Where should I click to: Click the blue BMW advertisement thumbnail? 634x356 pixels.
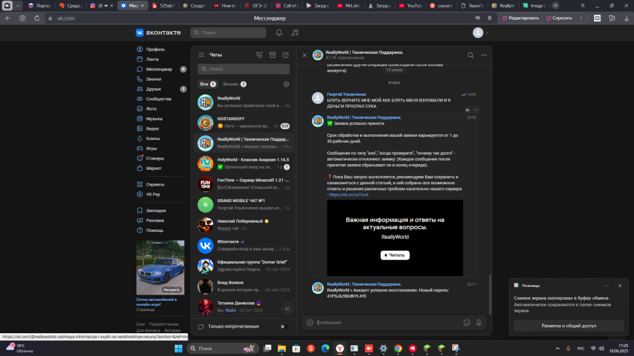(x=160, y=267)
